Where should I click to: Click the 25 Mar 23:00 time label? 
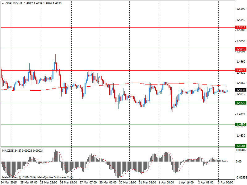[x=49, y=183]
